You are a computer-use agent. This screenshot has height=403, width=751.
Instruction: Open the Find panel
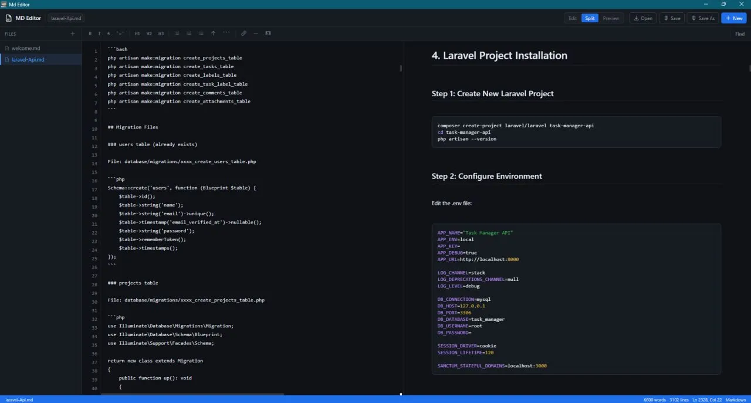pyautogui.click(x=740, y=34)
